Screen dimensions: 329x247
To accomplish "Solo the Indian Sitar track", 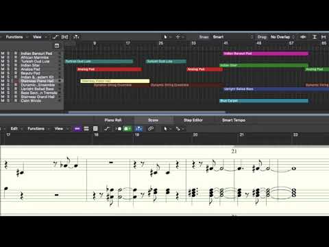I will 8,65.
